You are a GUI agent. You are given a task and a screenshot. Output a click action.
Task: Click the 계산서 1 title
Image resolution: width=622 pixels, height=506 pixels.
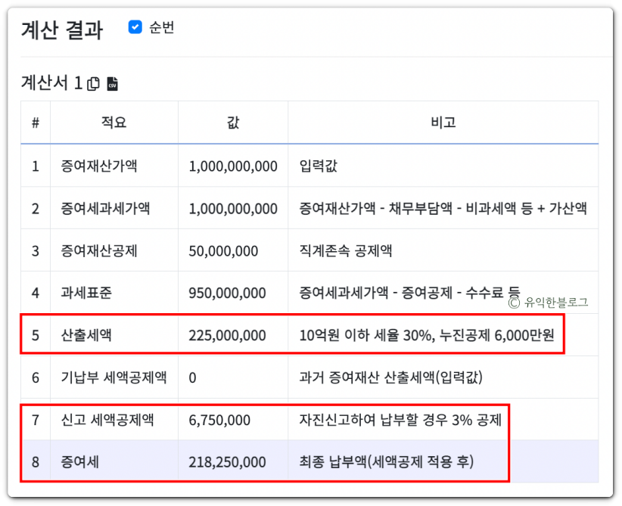(x=52, y=83)
